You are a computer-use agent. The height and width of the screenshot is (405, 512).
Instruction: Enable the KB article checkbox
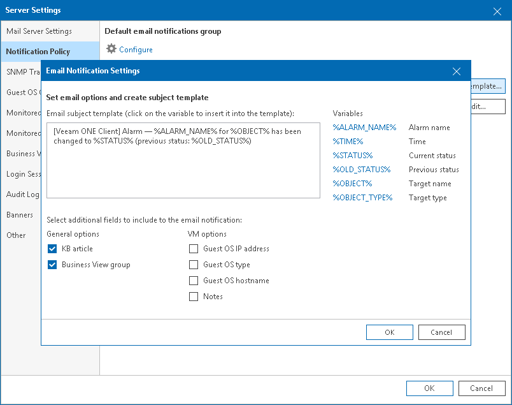pyautogui.click(x=52, y=249)
